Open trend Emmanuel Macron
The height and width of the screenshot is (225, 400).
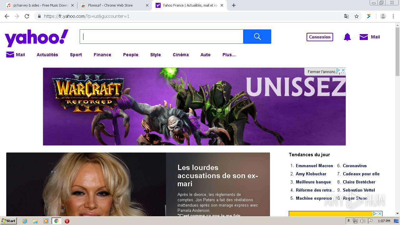[x=314, y=166]
